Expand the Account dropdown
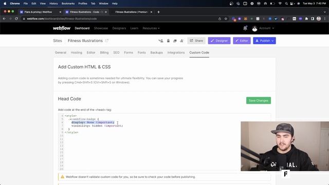Screen dimensions: 329x185 pyautogui.click(x=266, y=28)
